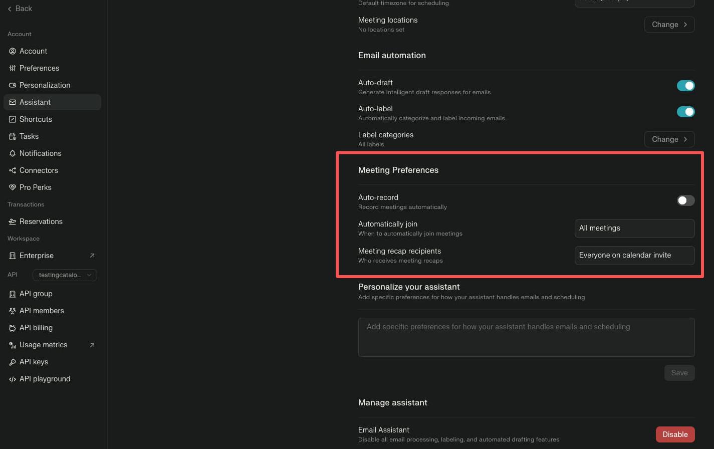Enable the Auto-record meetings toggle
Screen dimensions: 714x449
685,200
